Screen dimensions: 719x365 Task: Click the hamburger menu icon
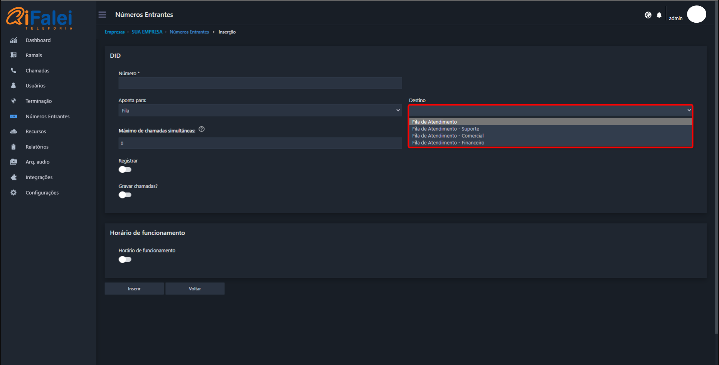pyautogui.click(x=102, y=15)
